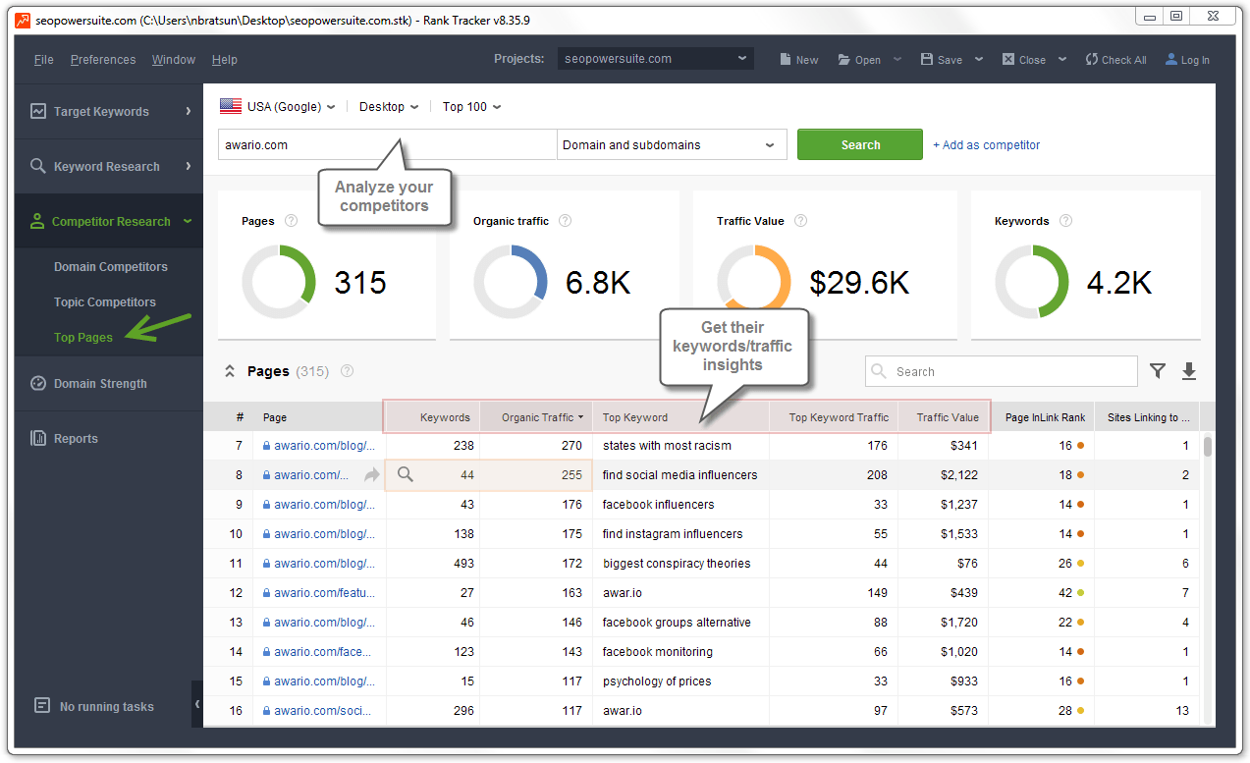This screenshot has width=1250, height=763.
Task: Select Top Pages in the sidebar
Action: (x=83, y=337)
